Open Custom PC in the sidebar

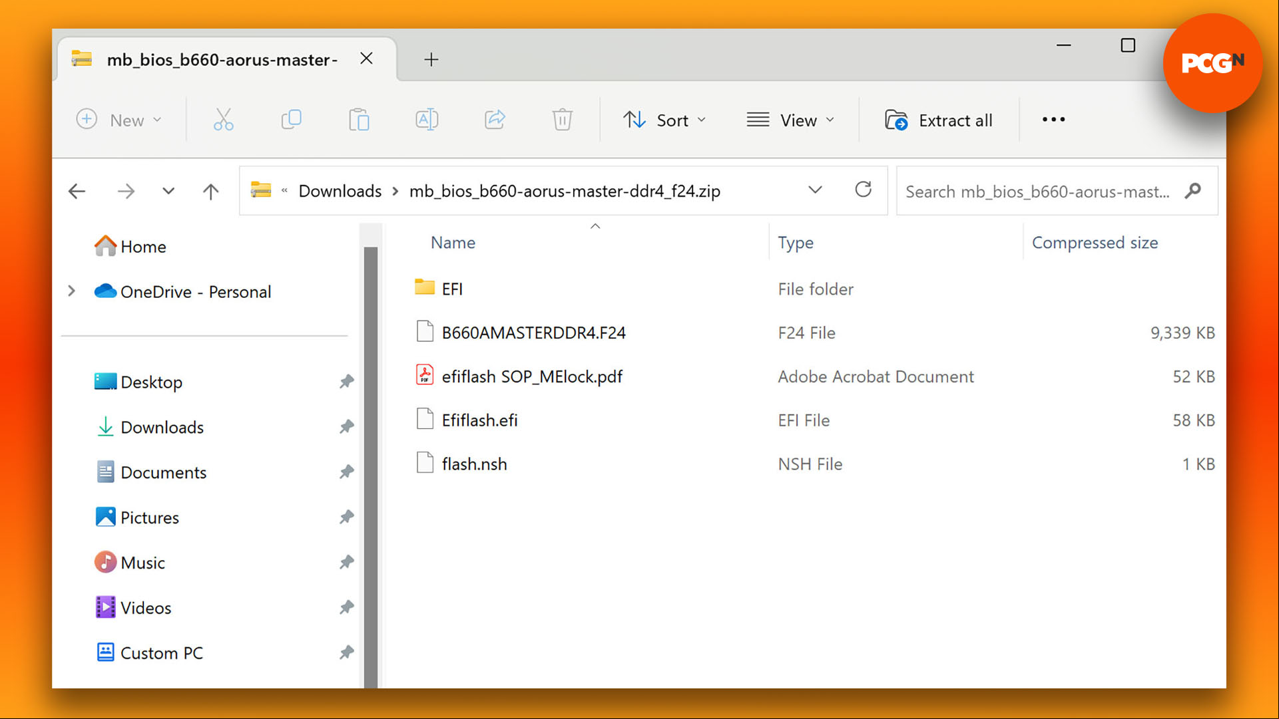coord(149,653)
